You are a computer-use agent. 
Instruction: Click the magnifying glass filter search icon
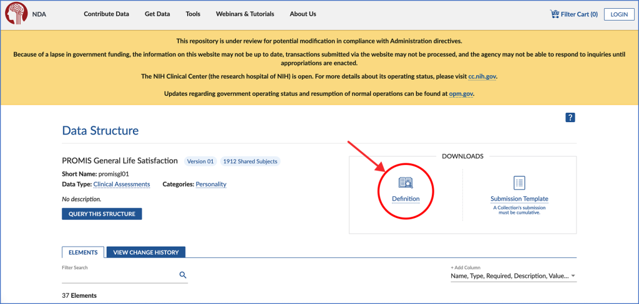coord(183,275)
